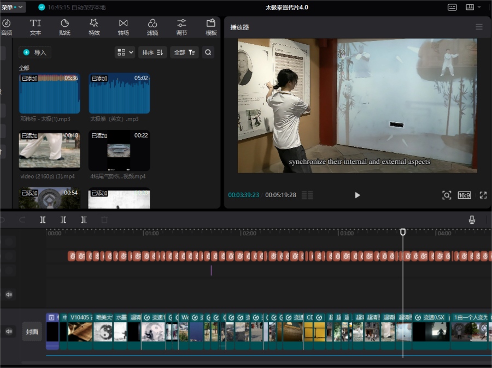Click the media search magnifier icon
The height and width of the screenshot is (368, 492).
click(x=208, y=52)
